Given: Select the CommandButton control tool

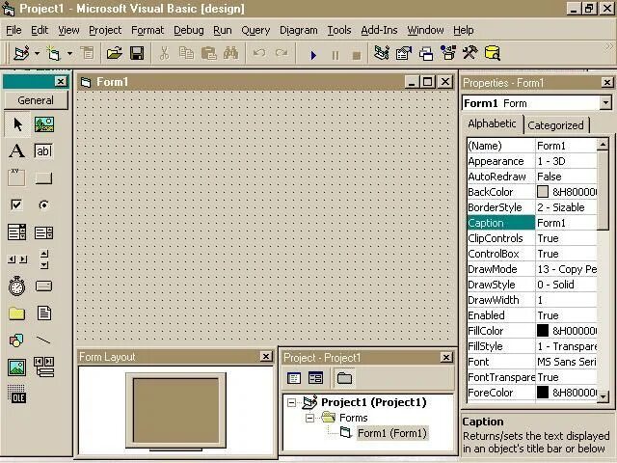Looking at the screenshot, I should [x=43, y=177].
